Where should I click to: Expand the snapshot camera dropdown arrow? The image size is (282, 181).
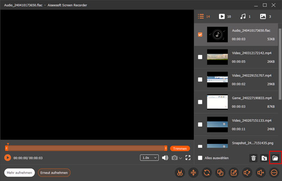click(x=180, y=158)
